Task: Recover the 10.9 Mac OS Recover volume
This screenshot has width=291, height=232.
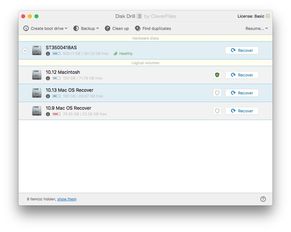Action: (242, 111)
